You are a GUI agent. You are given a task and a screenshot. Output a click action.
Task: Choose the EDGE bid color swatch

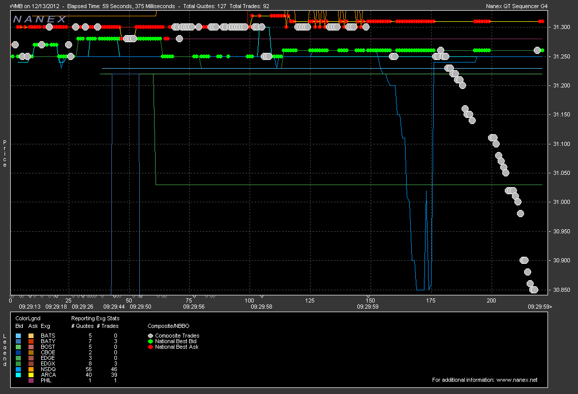pyautogui.click(x=18, y=358)
